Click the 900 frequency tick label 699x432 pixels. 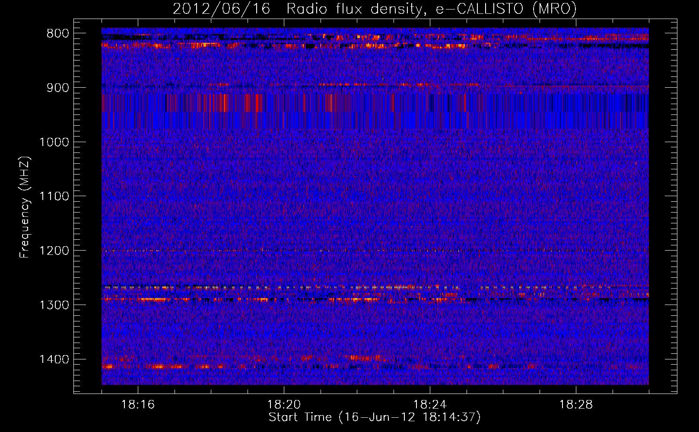(58, 88)
